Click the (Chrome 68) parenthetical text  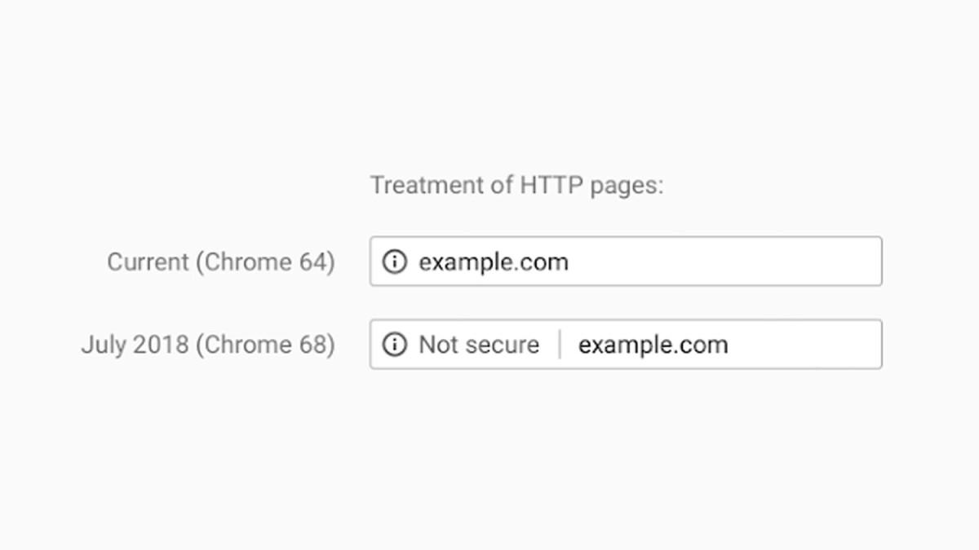pos(265,345)
